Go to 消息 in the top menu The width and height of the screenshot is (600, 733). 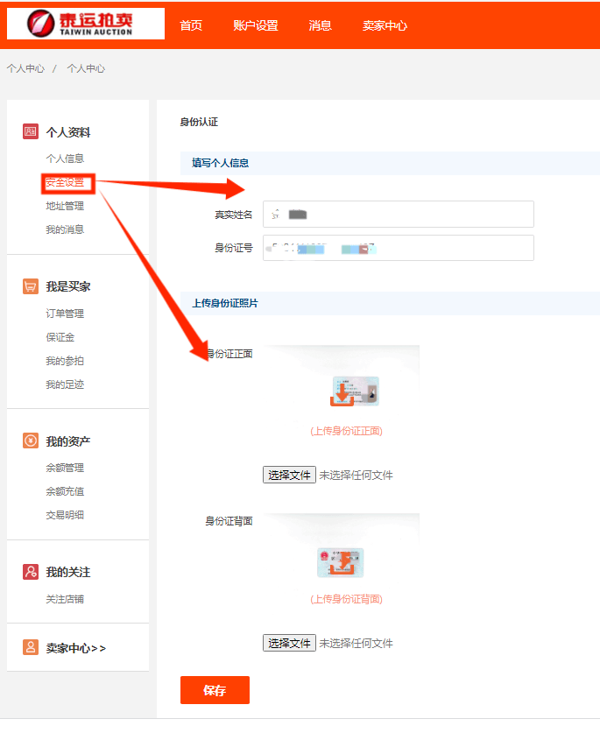pos(321,25)
